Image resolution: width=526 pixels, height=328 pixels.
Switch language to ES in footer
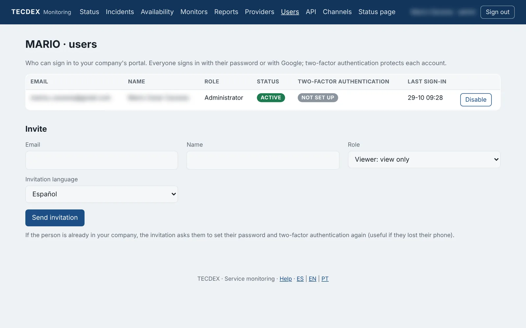(300, 279)
